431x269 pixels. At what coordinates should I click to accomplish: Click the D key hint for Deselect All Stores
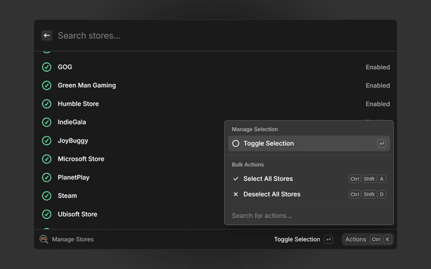pyautogui.click(x=382, y=194)
